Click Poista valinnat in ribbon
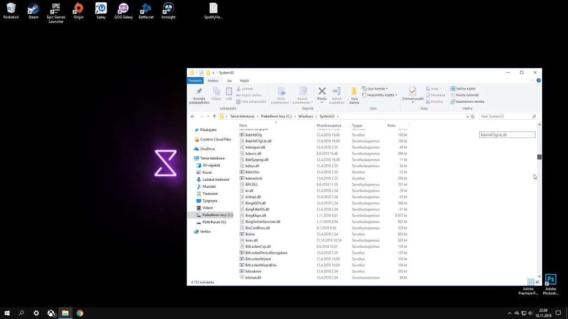 pos(464,95)
